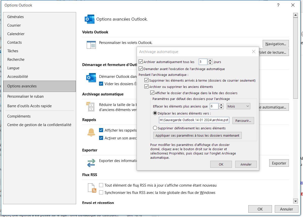Screen dimensions: 303x217
Task: Toggle Archiver automatiquement tous les checkbox
Action: pyautogui.click(x=141, y=62)
